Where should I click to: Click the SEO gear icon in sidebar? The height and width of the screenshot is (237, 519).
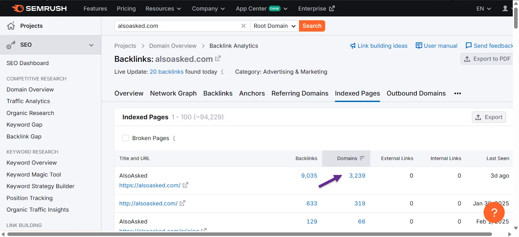click(11, 45)
